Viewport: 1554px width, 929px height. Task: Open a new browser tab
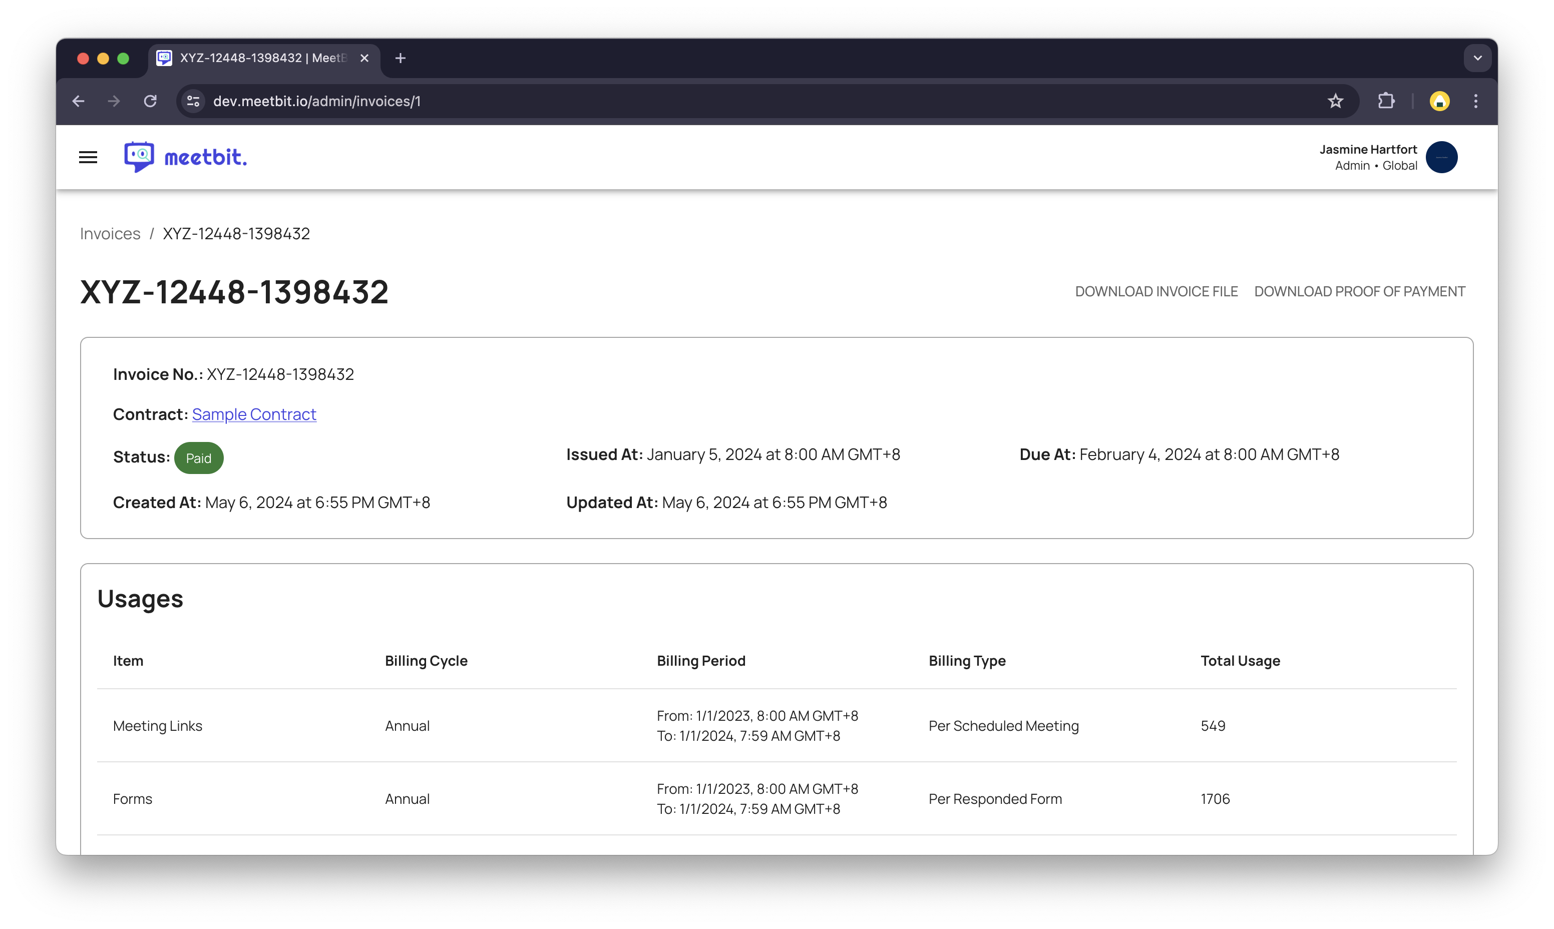click(401, 58)
